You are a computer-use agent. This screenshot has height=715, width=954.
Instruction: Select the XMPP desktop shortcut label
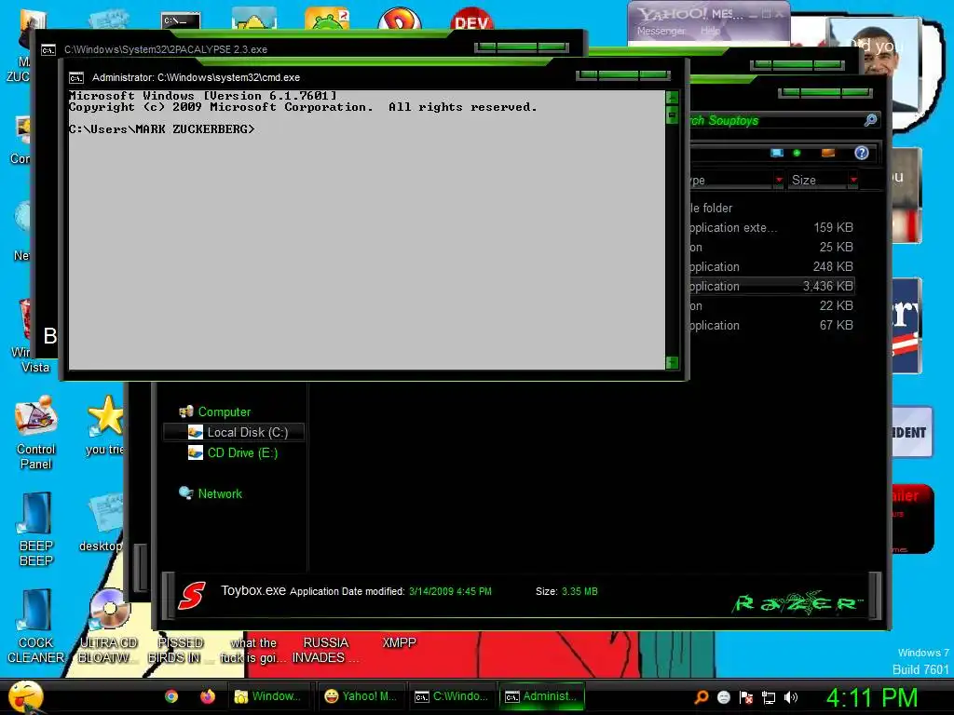tap(399, 642)
